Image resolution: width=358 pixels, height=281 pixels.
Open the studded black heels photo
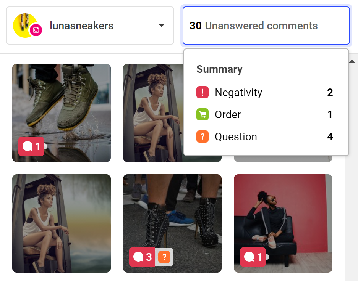tap(172, 223)
